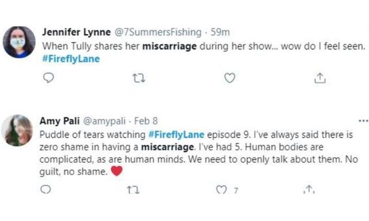
Task: Open the more options menu on Amy Pali's tweet
Action: (363, 121)
